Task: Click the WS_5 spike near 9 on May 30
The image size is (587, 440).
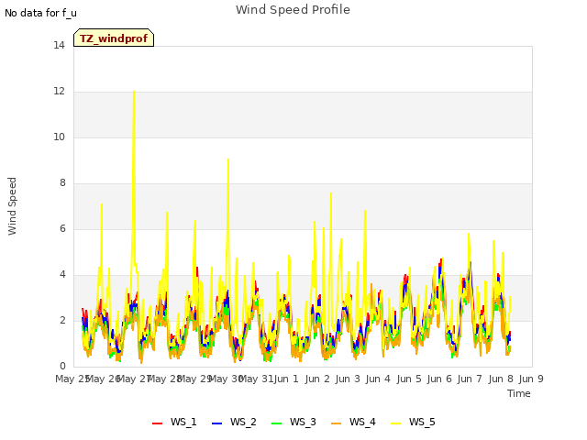Action: coord(228,160)
